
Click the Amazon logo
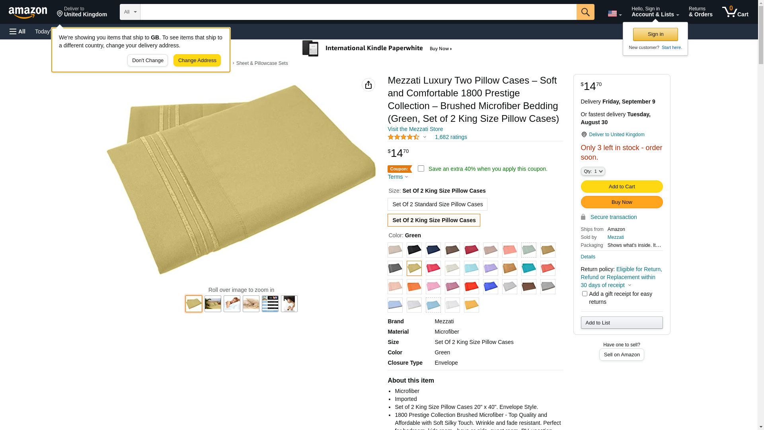(x=28, y=12)
